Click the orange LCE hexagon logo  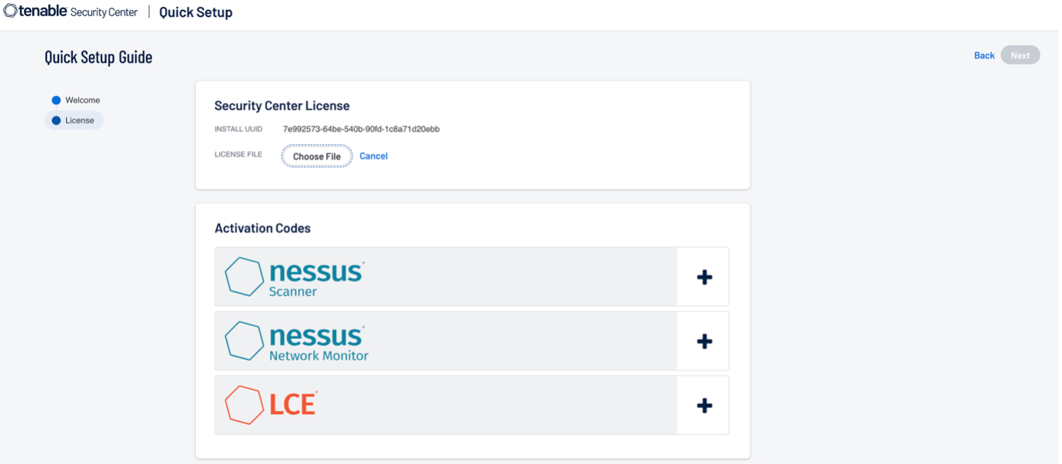click(244, 405)
